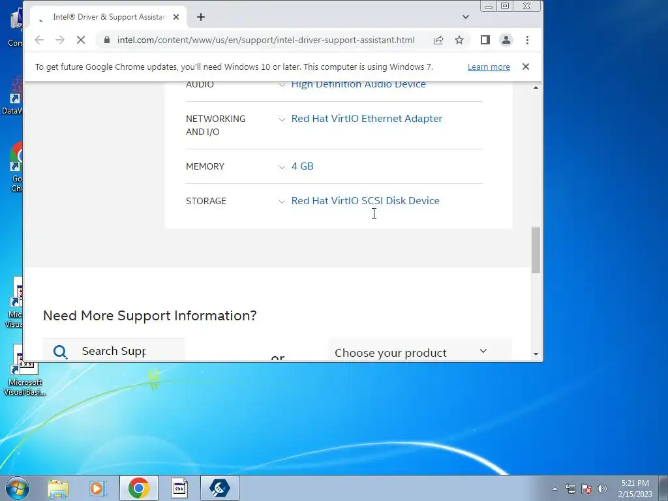Open Chrome side panel
Viewport: 668px width, 501px height.
point(485,40)
